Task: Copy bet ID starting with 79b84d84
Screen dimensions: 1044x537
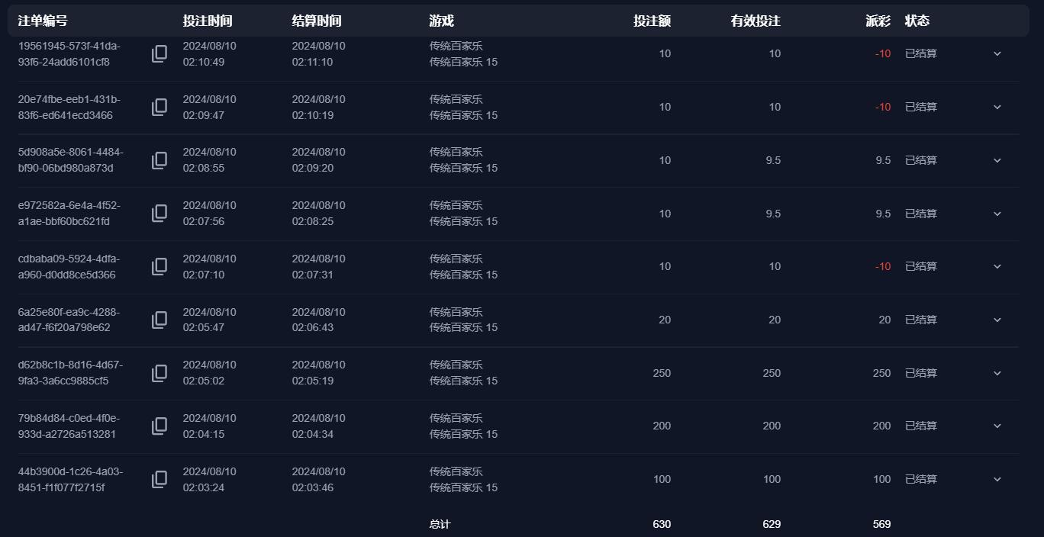Action: pos(159,426)
